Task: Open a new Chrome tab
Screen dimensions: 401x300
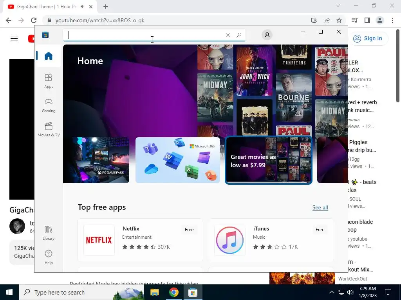Action: [106, 7]
